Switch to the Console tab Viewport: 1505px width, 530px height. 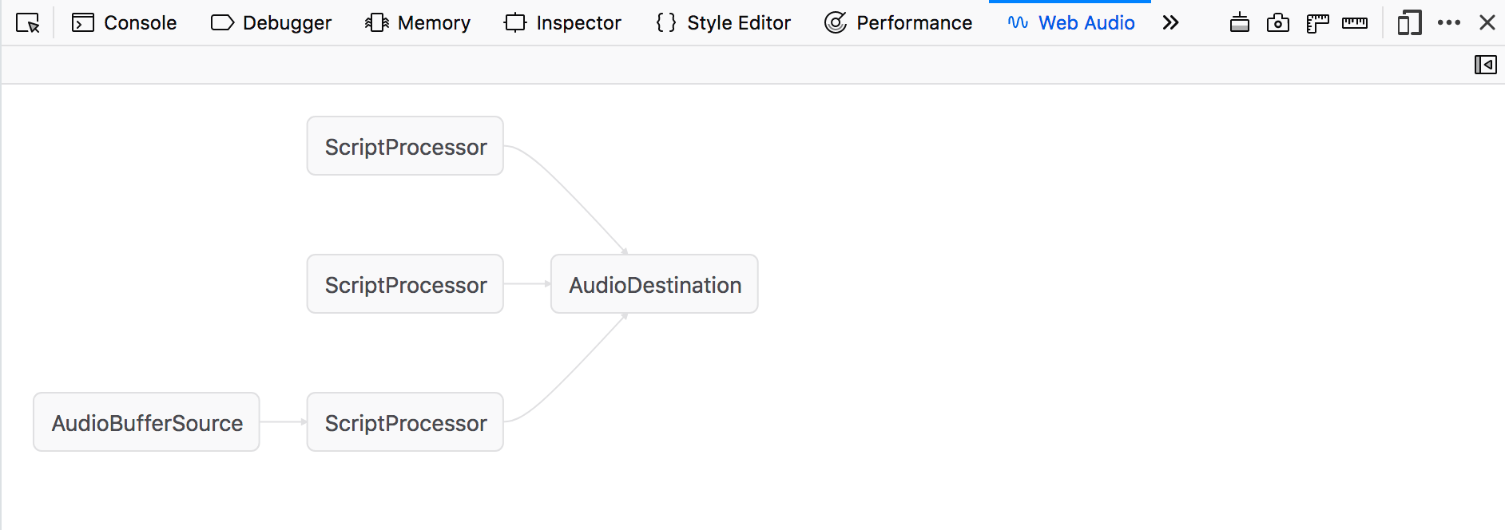125,23
